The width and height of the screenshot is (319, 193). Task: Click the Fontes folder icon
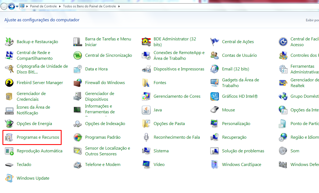(146, 83)
